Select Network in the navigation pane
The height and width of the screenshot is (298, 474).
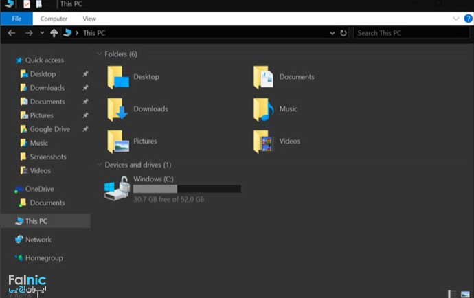pos(38,240)
